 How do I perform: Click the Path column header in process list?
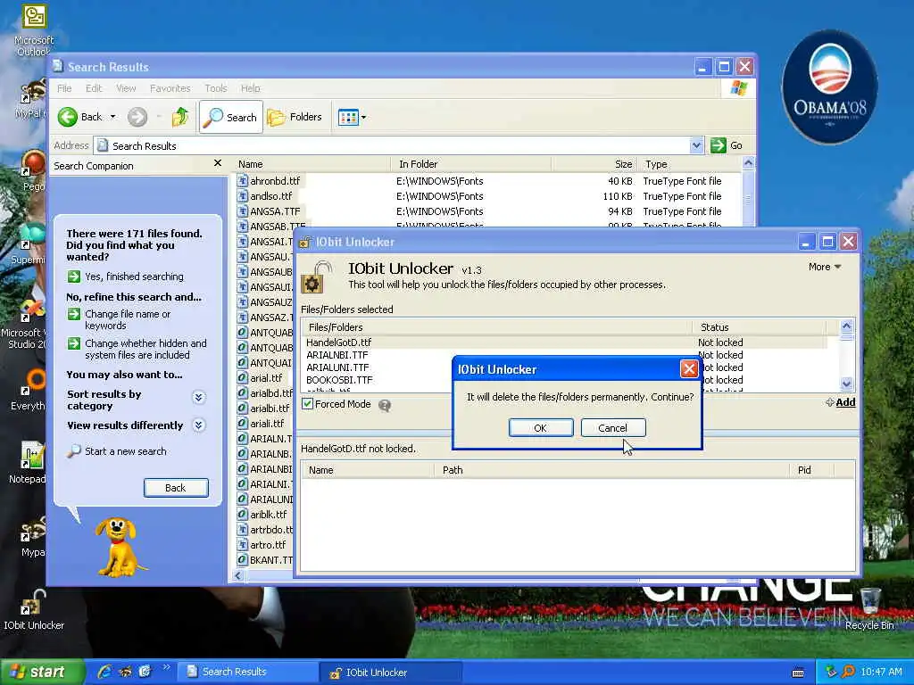pos(612,469)
